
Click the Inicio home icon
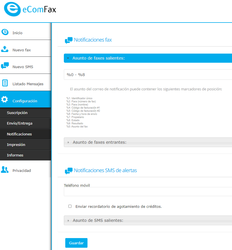tap(5, 32)
